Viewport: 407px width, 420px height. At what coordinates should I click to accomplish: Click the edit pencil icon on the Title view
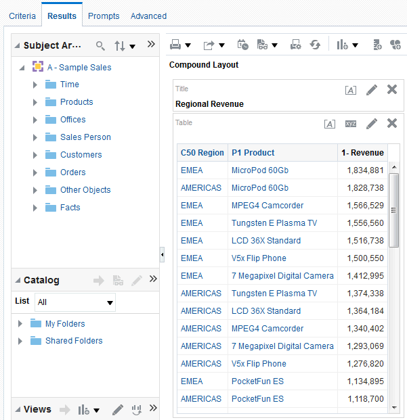pyautogui.click(x=372, y=90)
